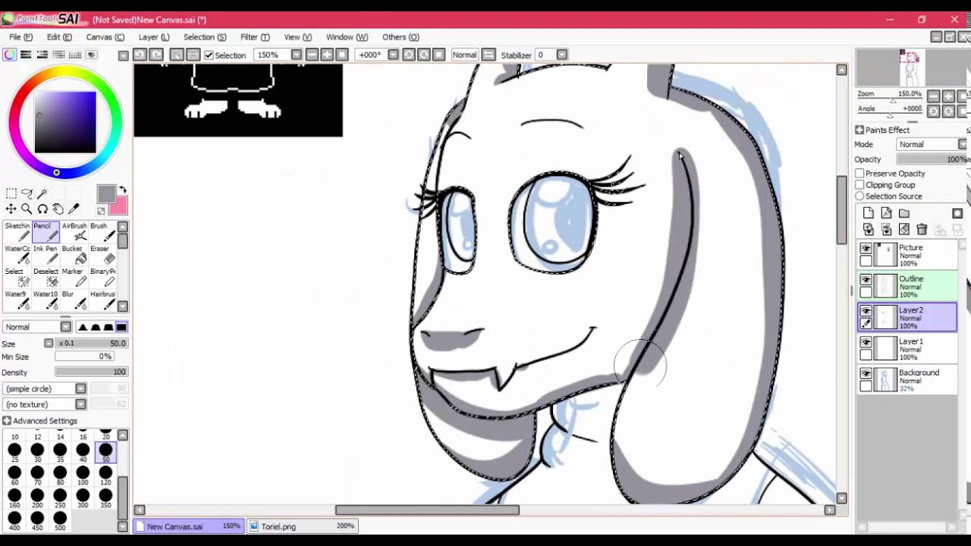Select the Sketching pencil tool
The height and width of the screenshot is (546, 971).
(17, 232)
